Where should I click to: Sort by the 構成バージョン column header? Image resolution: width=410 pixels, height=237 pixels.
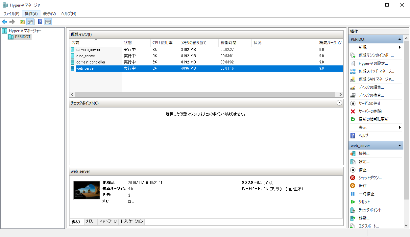(x=330, y=43)
